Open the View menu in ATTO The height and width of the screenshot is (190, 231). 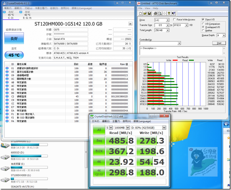click(x=147, y=8)
